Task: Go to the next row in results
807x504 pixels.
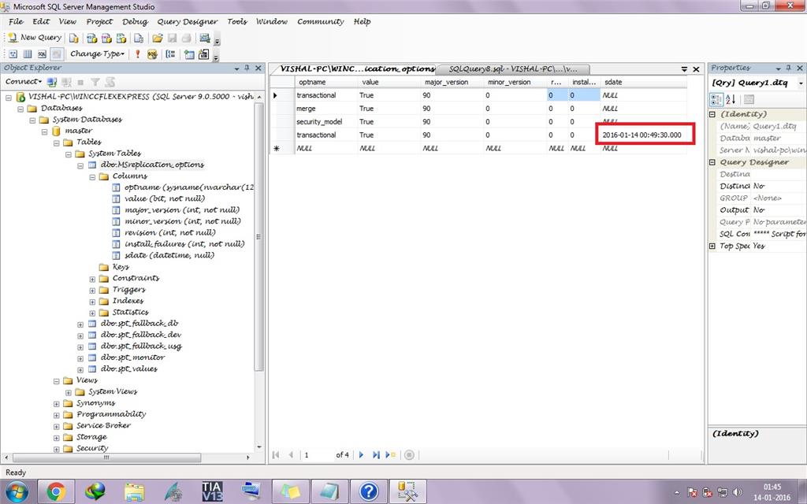Action: (x=361, y=454)
